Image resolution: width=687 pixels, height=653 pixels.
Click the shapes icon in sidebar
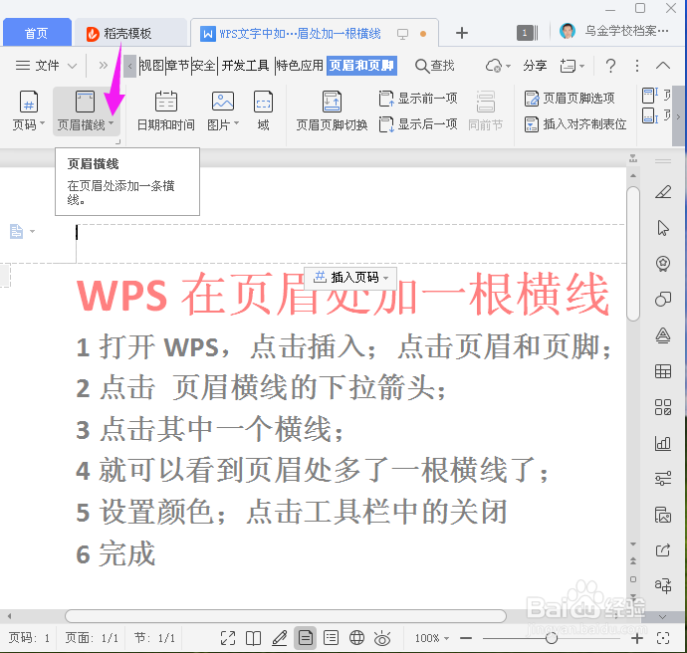(x=663, y=300)
